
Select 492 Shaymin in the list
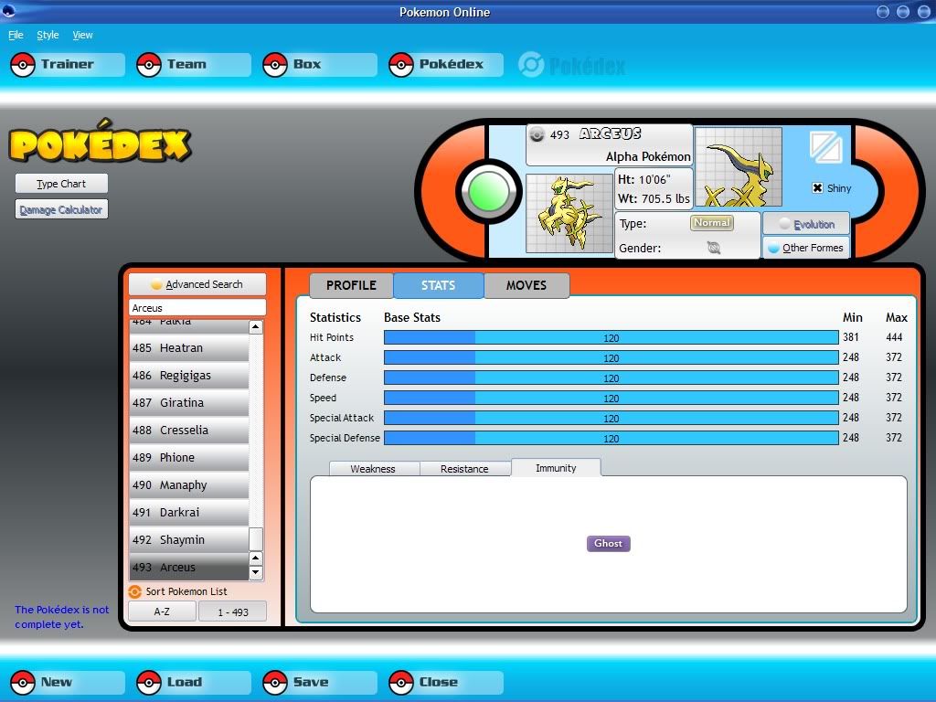[x=188, y=540]
